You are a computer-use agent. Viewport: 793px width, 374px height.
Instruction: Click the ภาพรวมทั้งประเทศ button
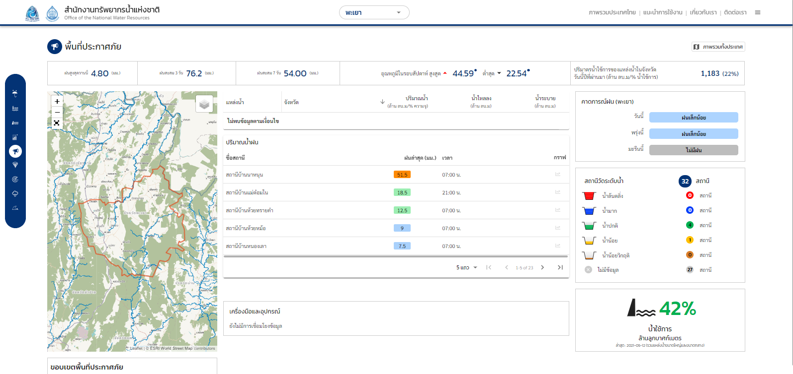click(x=718, y=47)
